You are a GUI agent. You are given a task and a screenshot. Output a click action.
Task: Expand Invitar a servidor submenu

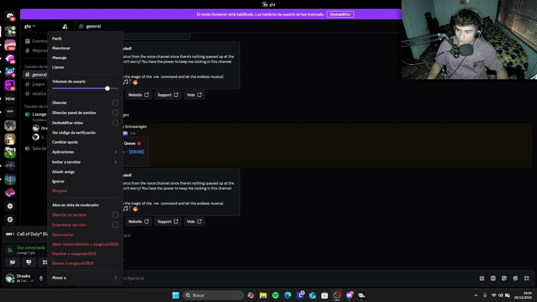85,162
